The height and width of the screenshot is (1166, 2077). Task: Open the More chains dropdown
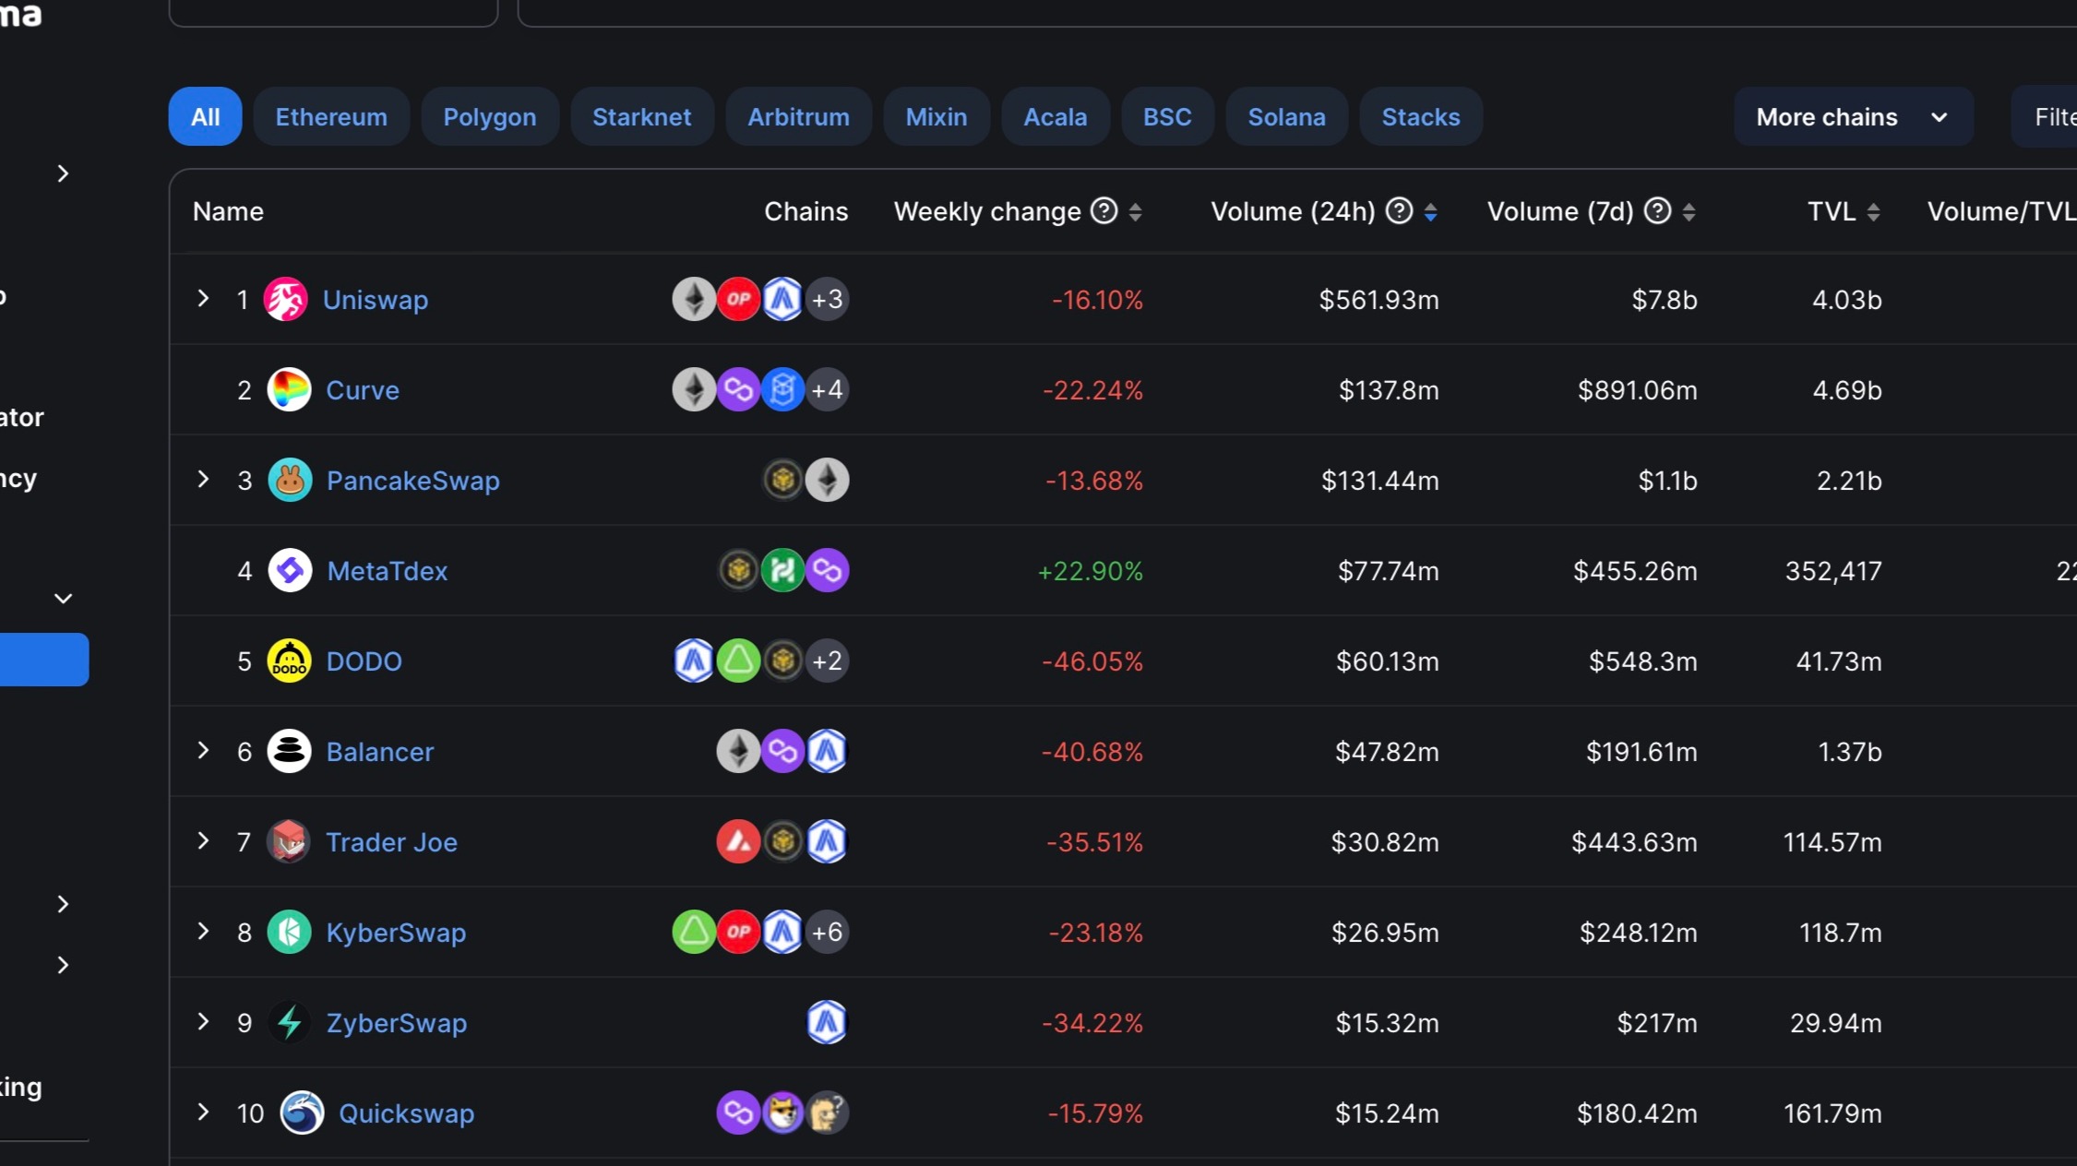click(1853, 117)
